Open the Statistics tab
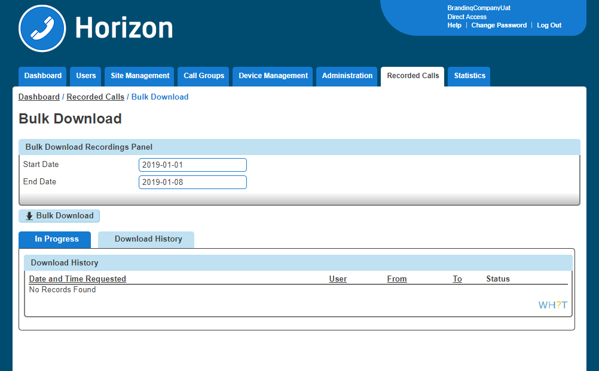Viewport: 599px width, 371px height. pyautogui.click(x=469, y=76)
